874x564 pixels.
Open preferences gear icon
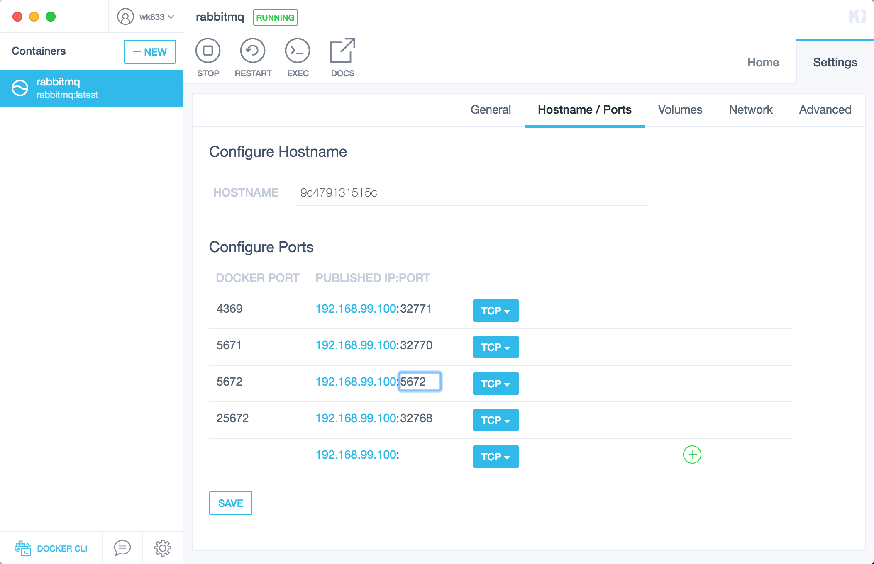(163, 548)
